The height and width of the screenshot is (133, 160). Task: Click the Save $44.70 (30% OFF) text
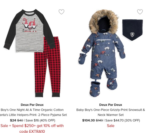[122, 120]
